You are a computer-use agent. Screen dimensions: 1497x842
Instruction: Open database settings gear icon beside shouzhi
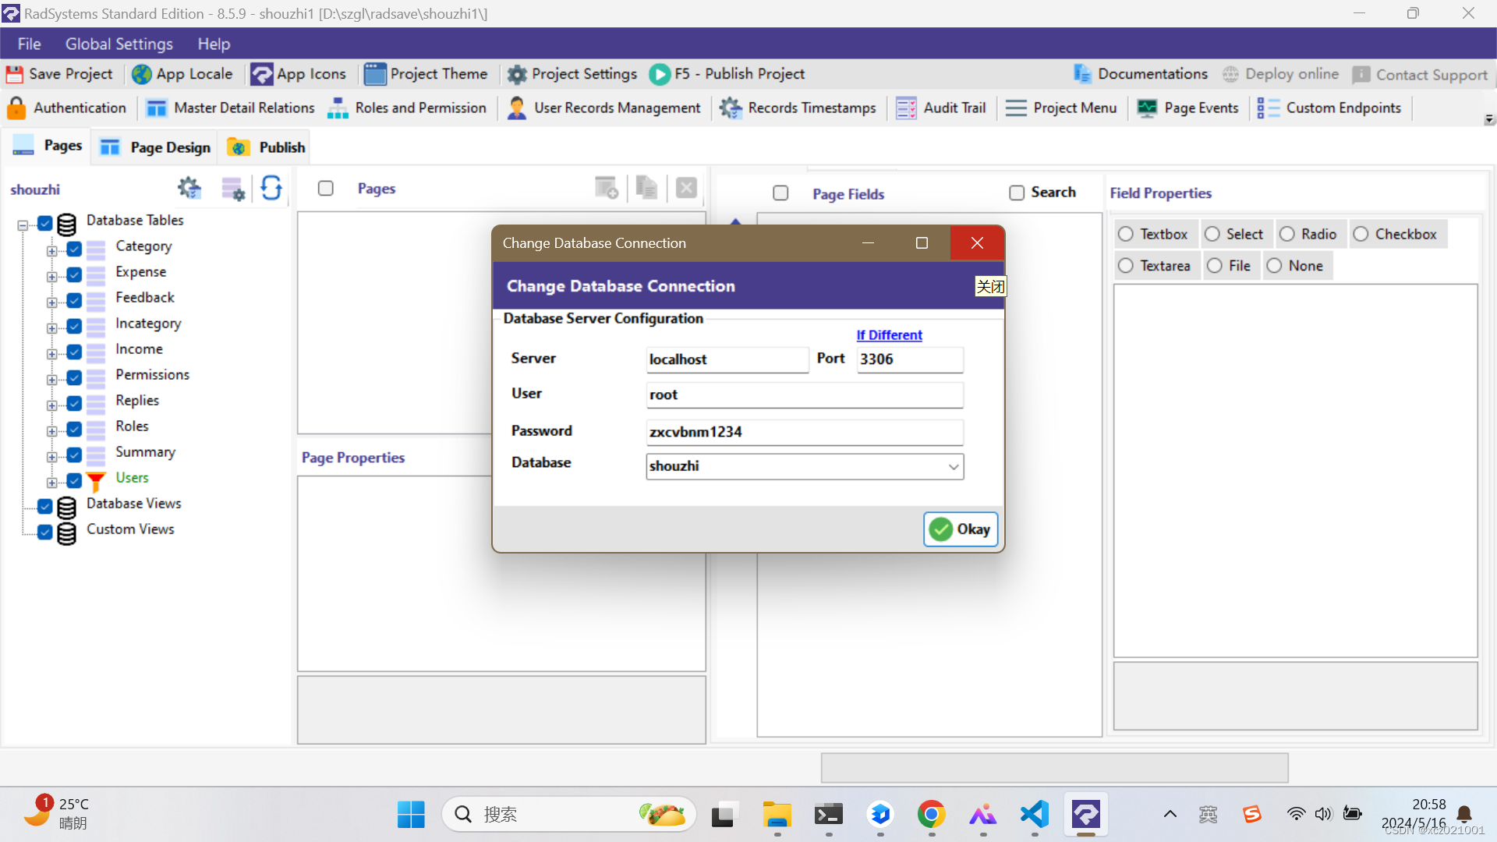click(189, 188)
